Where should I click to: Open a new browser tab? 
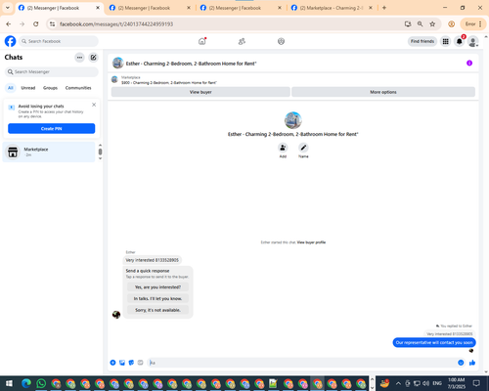[x=384, y=8]
